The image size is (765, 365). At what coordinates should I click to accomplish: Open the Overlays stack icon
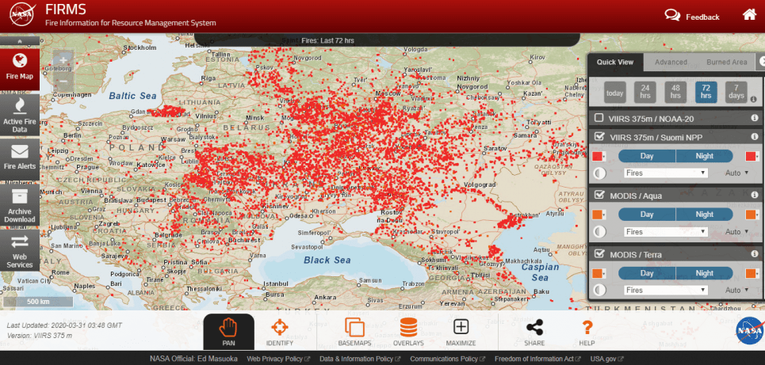pyautogui.click(x=408, y=331)
